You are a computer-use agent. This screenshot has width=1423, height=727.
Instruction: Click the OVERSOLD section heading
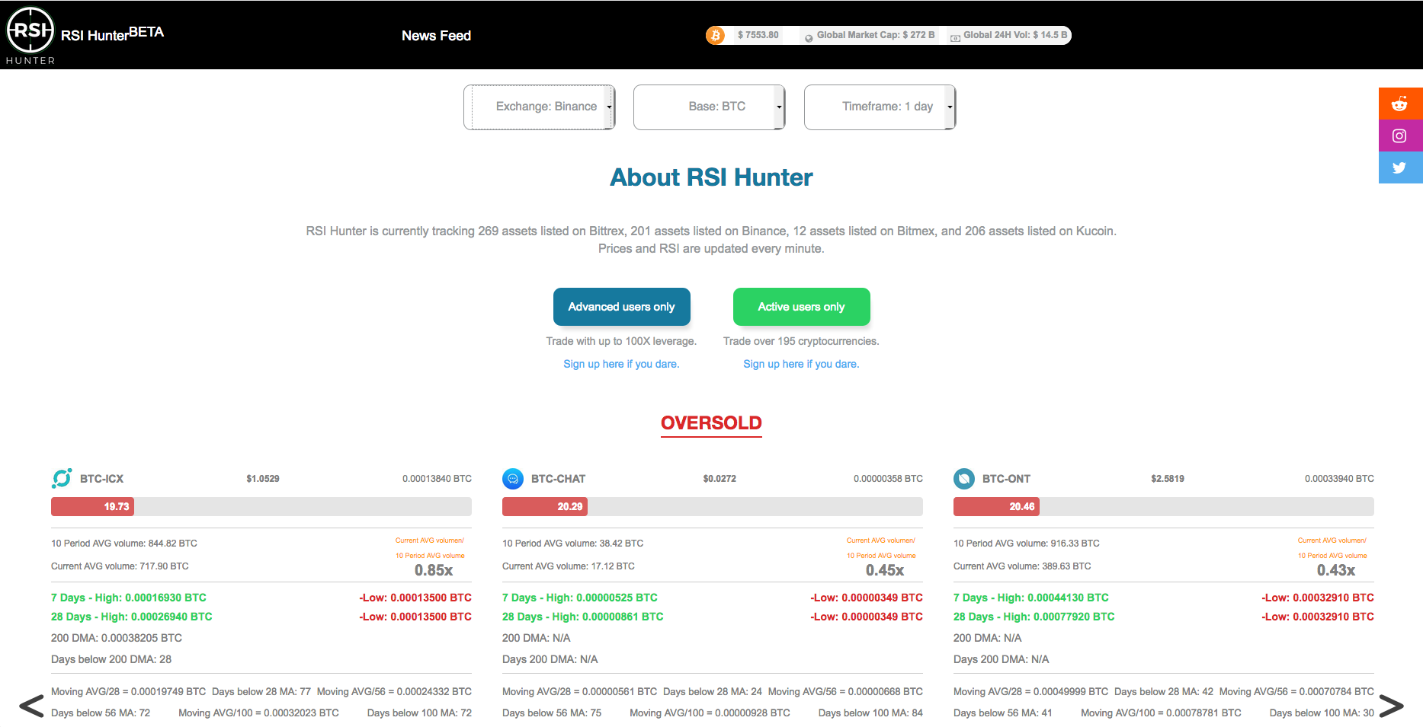pyautogui.click(x=711, y=423)
